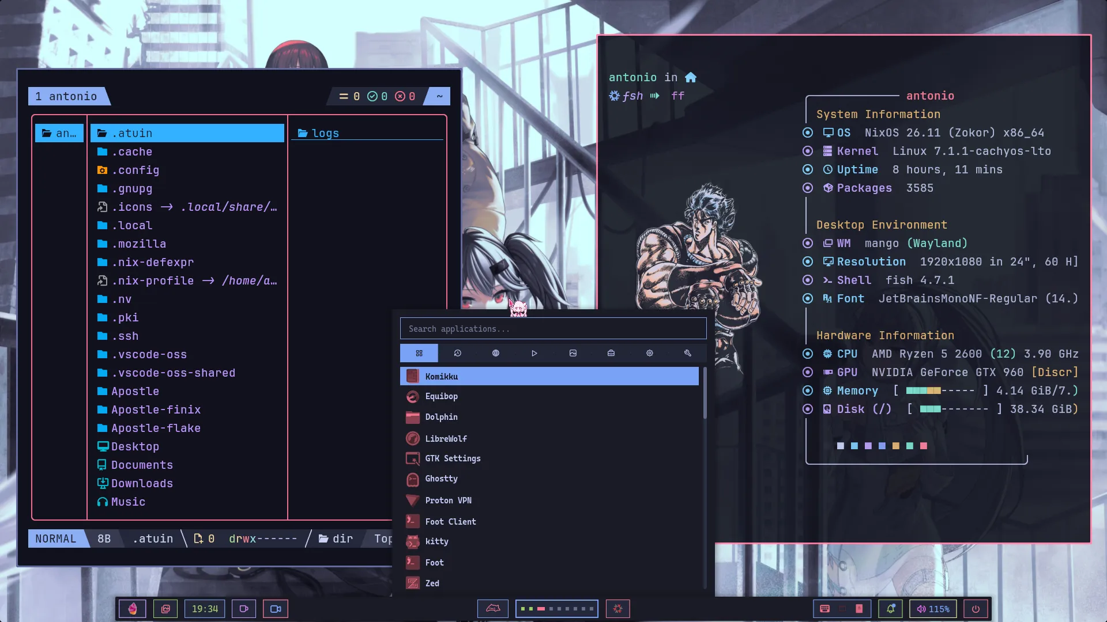Select the .gnupg folder in yazi
The height and width of the screenshot is (622, 1107).
pyautogui.click(x=187, y=188)
